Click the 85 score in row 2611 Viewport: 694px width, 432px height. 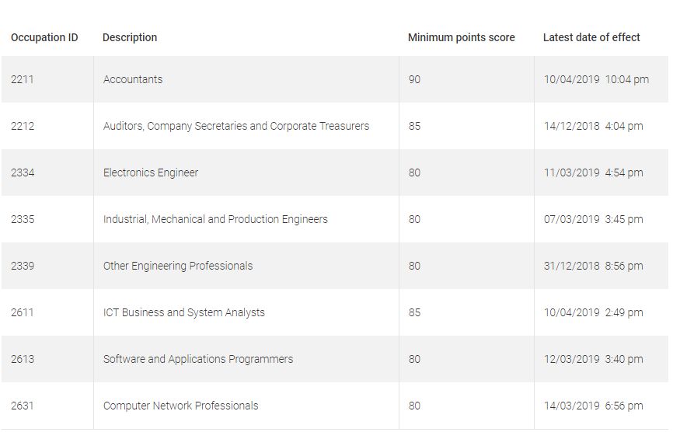pos(414,312)
